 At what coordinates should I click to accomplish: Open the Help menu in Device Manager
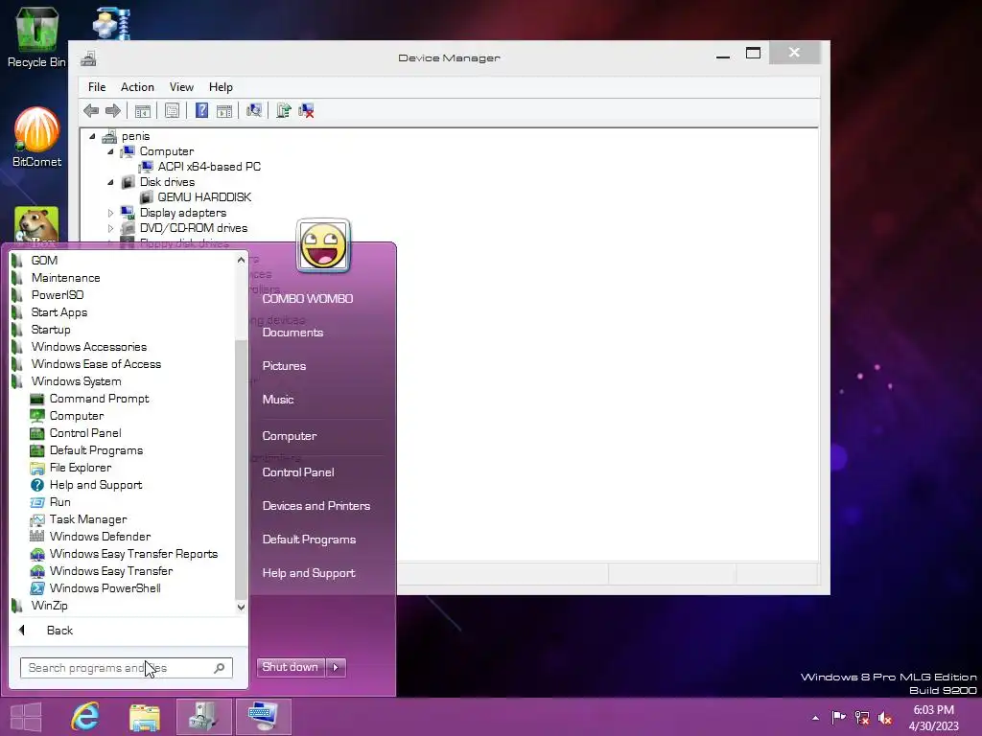pyautogui.click(x=221, y=87)
